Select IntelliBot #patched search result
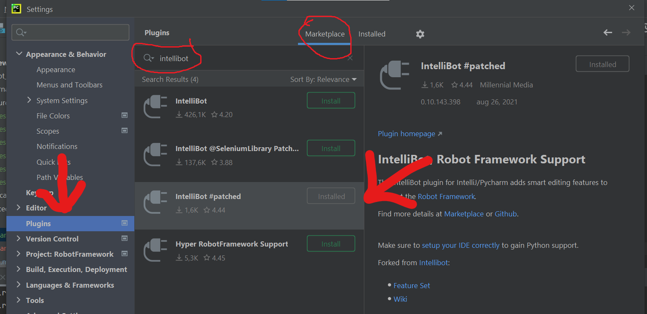 click(249, 206)
